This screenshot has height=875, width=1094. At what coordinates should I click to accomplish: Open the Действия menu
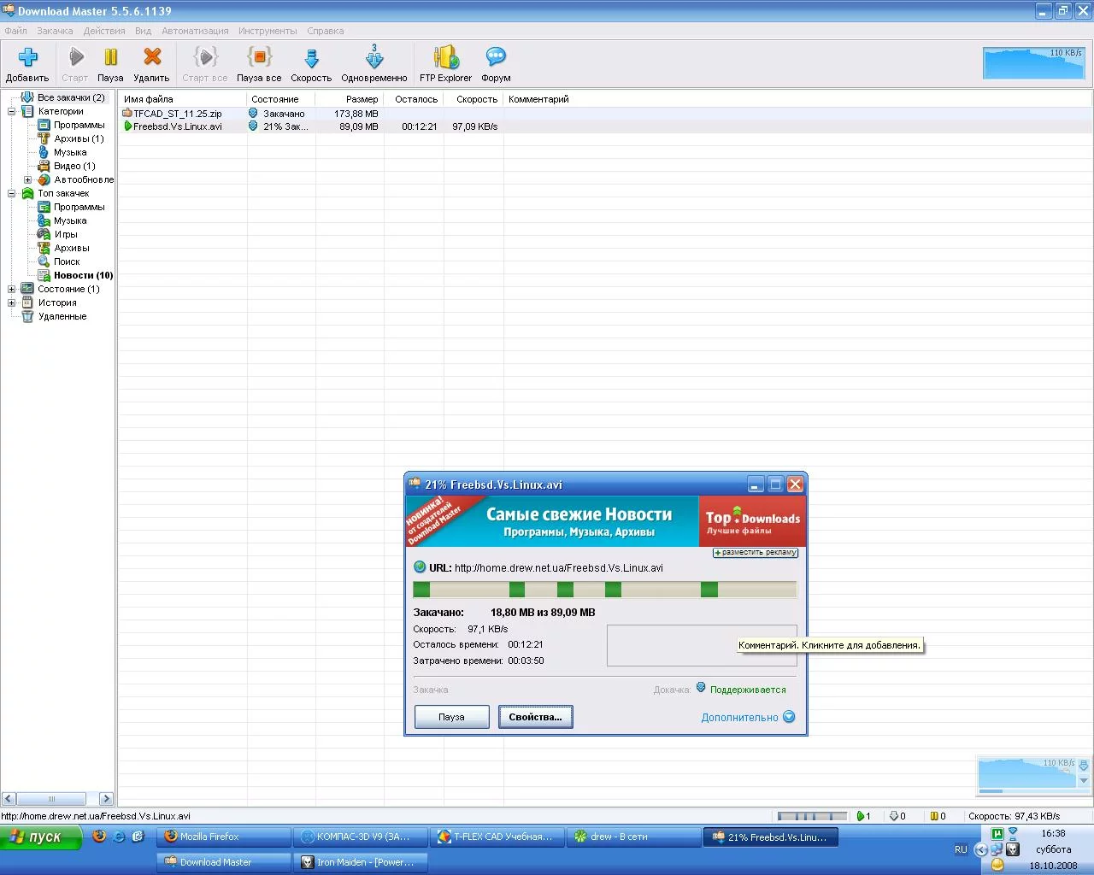click(x=104, y=31)
